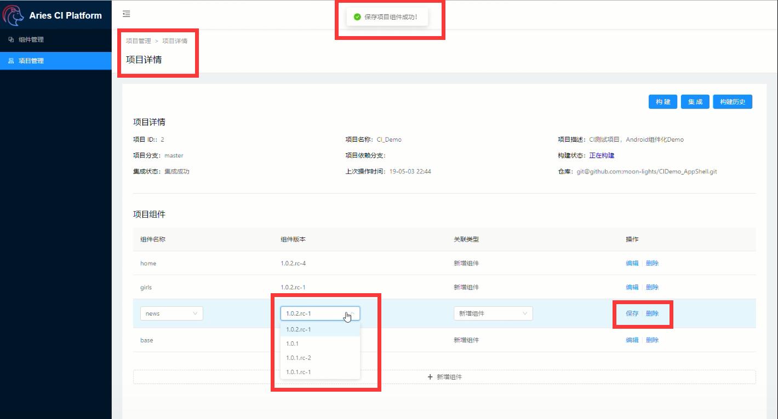Click the home component name cell
The height and width of the screenshot is (419, 778).
[148, 263]
